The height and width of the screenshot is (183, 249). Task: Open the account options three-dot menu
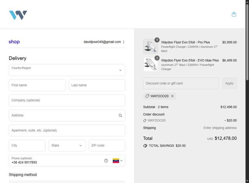point(124,42)
